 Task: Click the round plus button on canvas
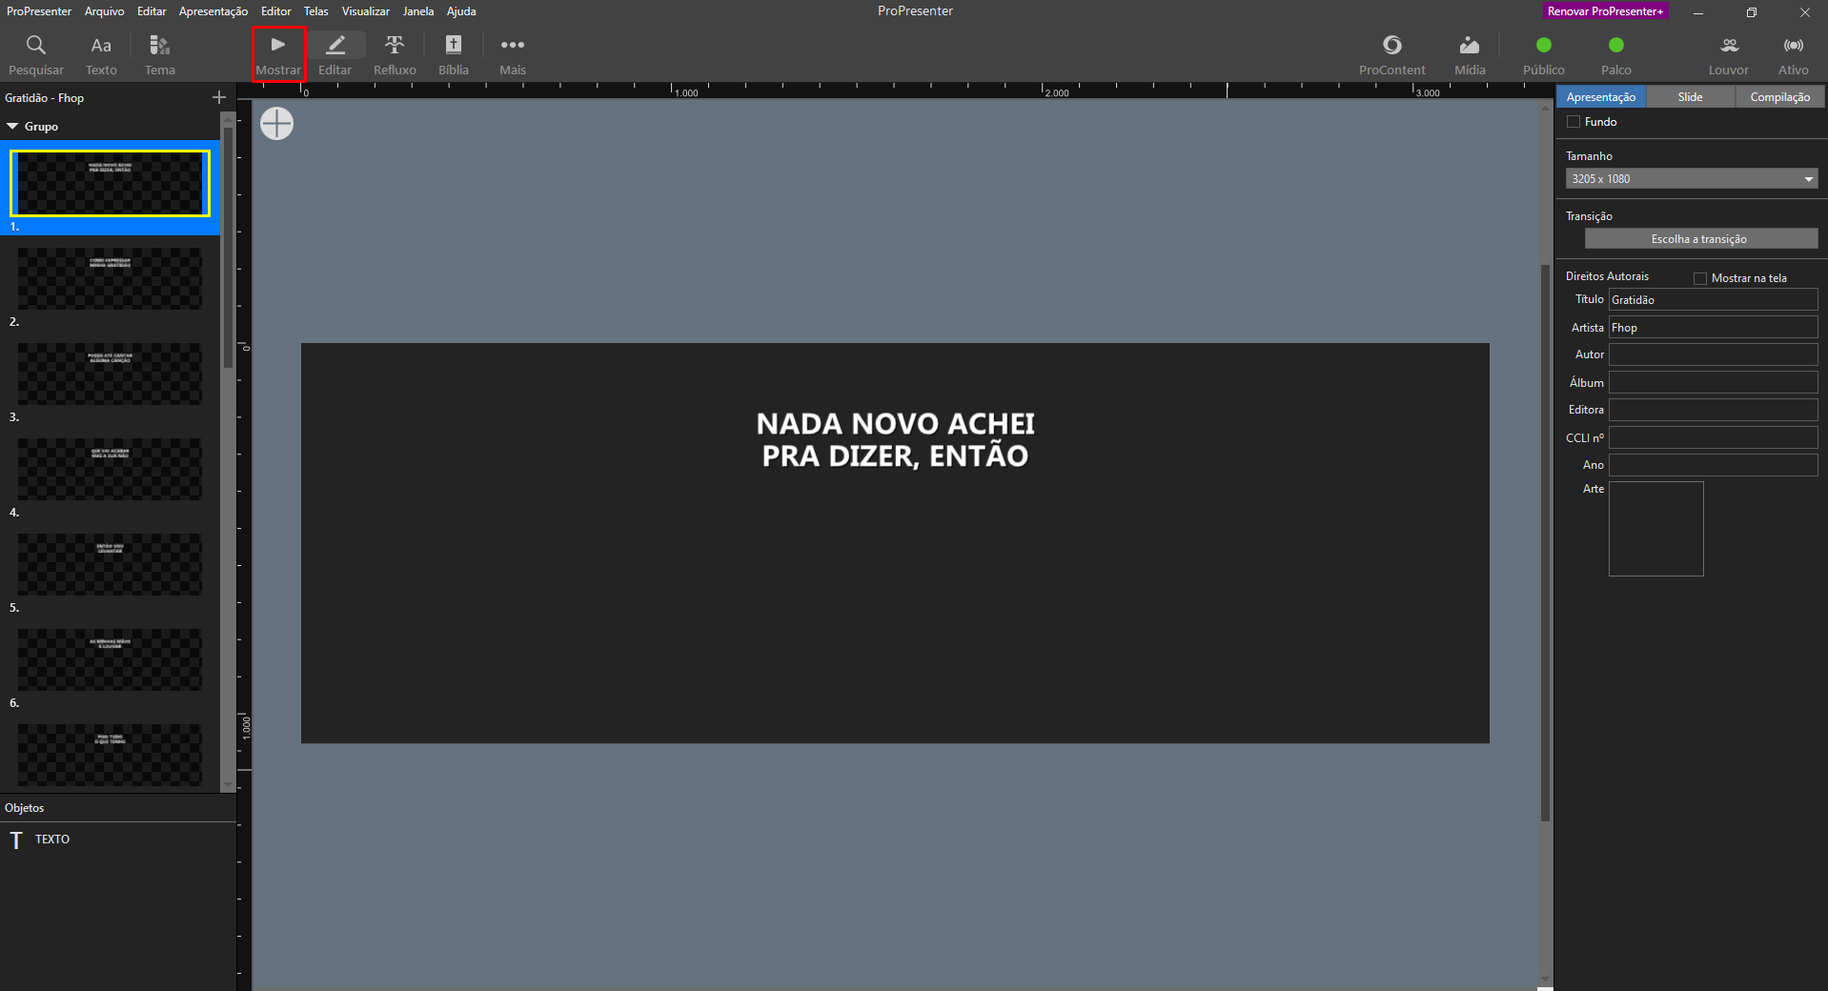[277, 124]
